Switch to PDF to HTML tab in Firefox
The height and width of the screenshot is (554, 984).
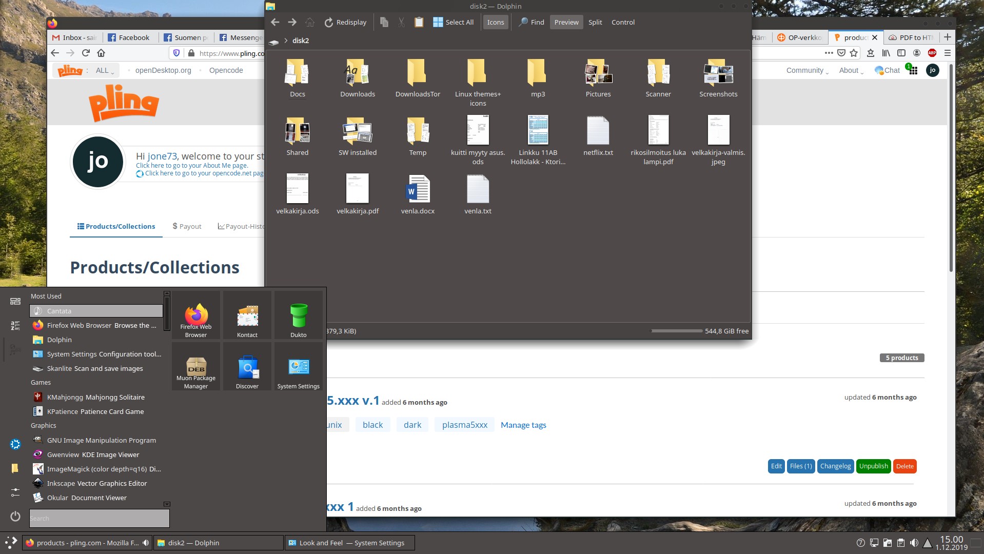[911, 37]
